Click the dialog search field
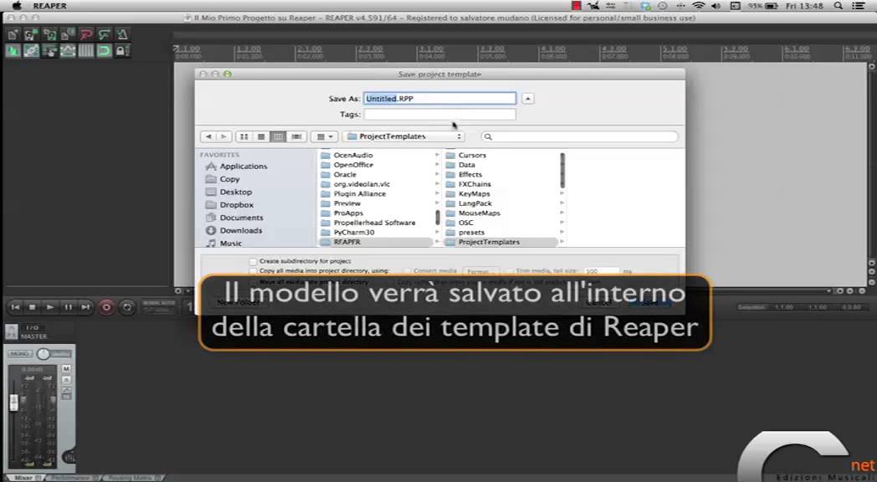This screenshot has width=877, height=482. (x=579, y=136)
